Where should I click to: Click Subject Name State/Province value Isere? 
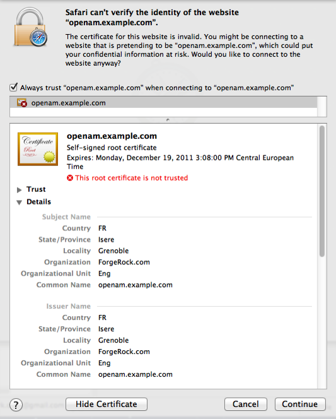coord(106,239)
